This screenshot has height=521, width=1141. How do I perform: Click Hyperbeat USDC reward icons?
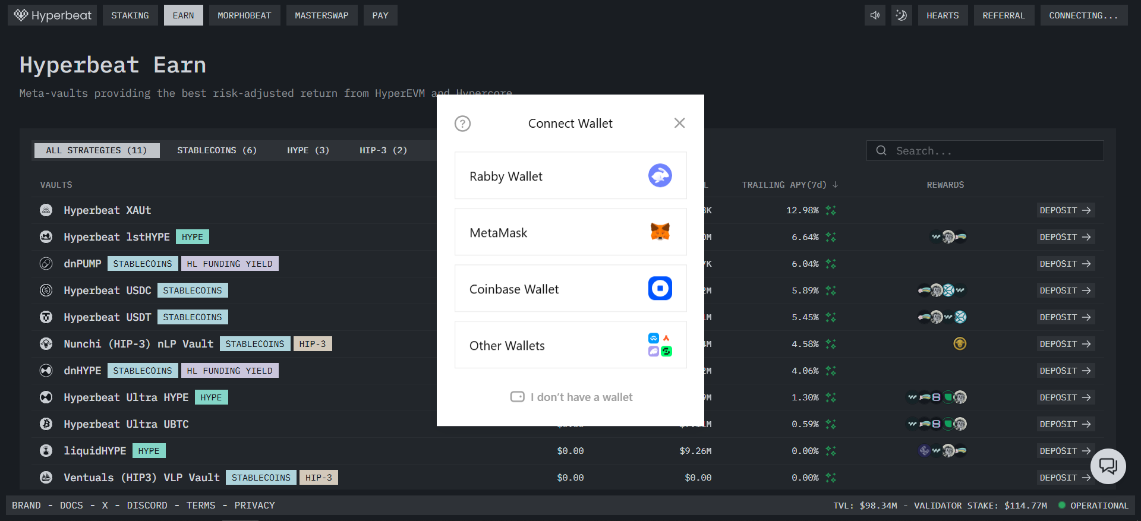point(942,291)
